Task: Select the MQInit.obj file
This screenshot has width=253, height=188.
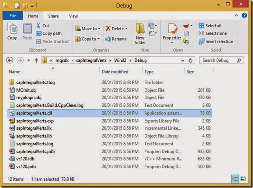Action: click(110, 90)
